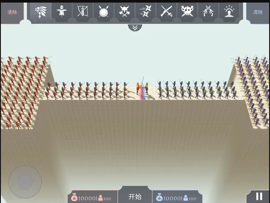Select the Viking horned helmet category
Image resolution: width=270 pixels, height=203 pixels.
[124, 12]
